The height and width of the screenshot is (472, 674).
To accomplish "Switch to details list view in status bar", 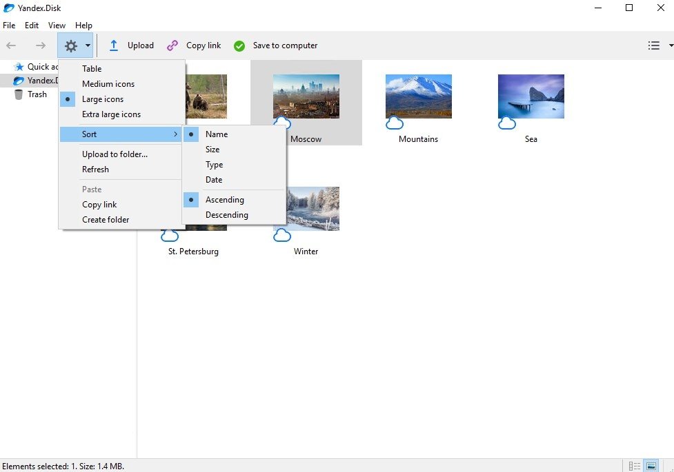I will click(635, 466).
